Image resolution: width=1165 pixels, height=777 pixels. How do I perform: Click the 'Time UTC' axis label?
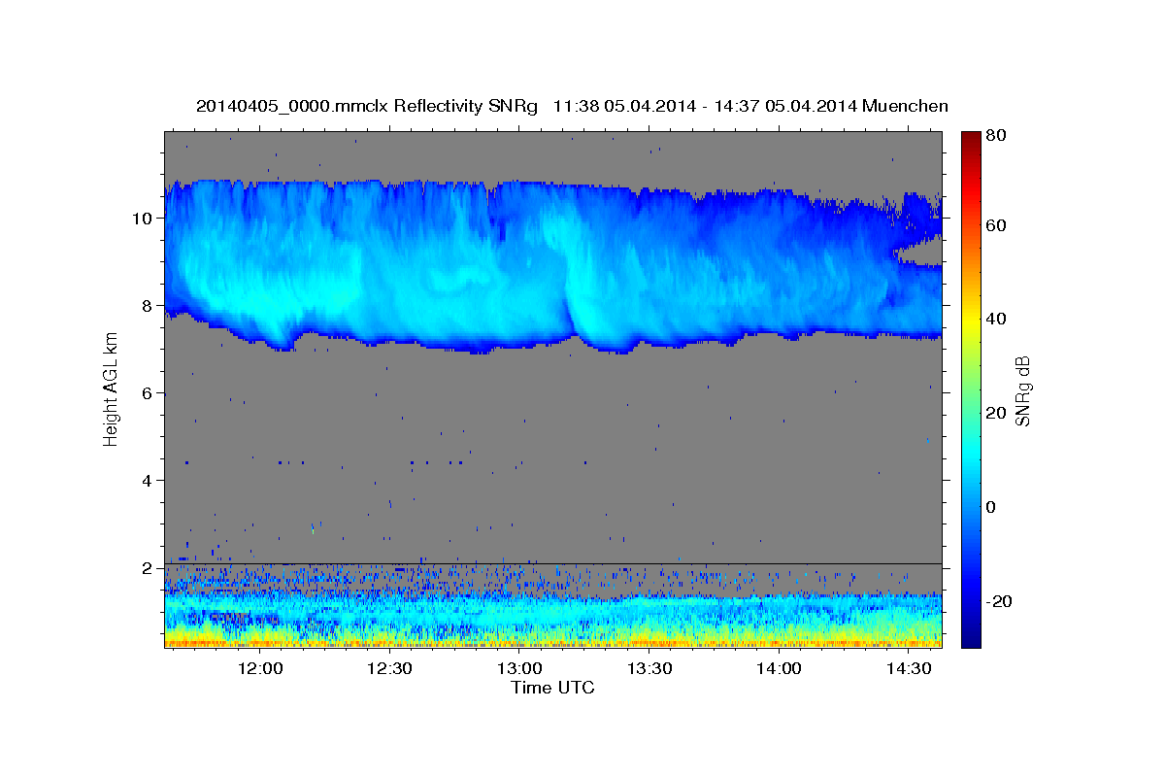point(552,688)
